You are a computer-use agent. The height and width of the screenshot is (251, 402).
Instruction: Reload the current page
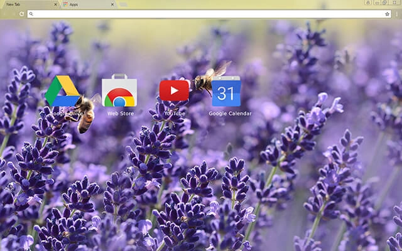22,14
